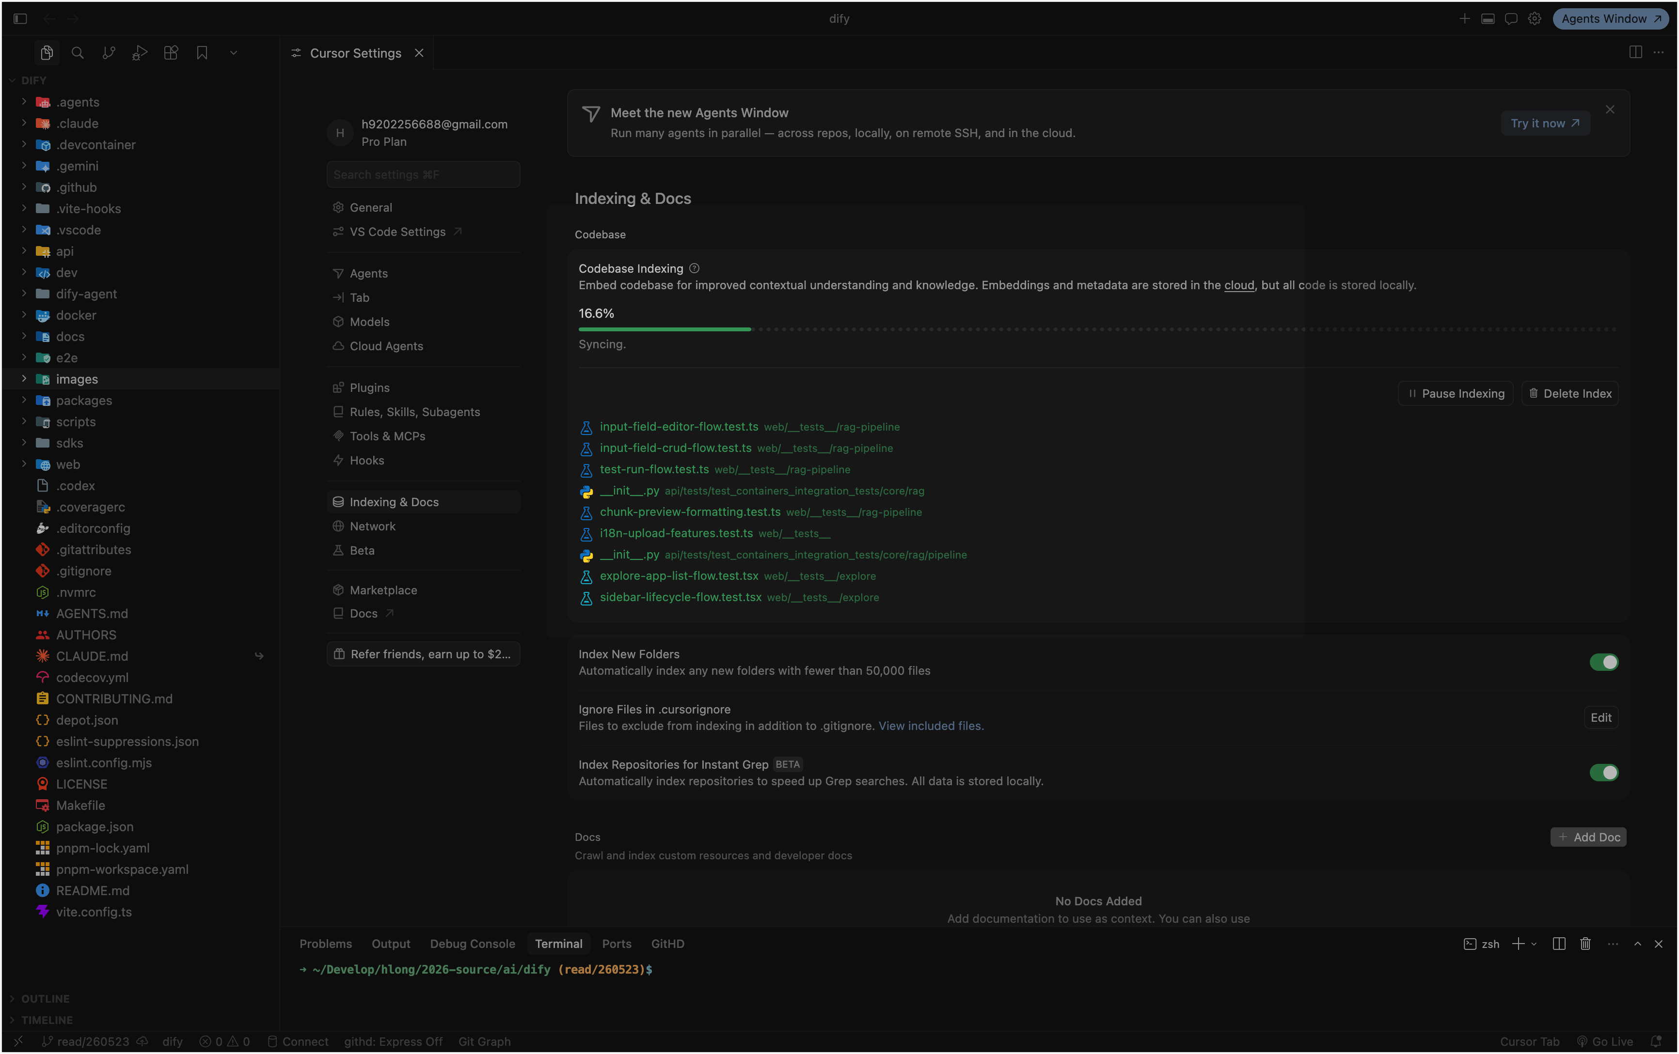Click the new tab plus icon in title bar
The width and height of the screenshot is (1679, 1054).
(x=1464, y=19)
